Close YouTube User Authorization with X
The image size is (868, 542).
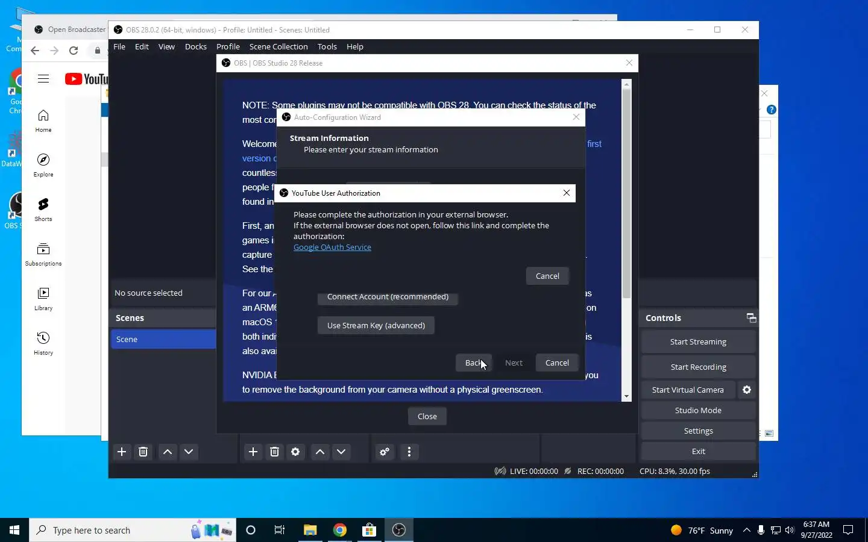567,193
